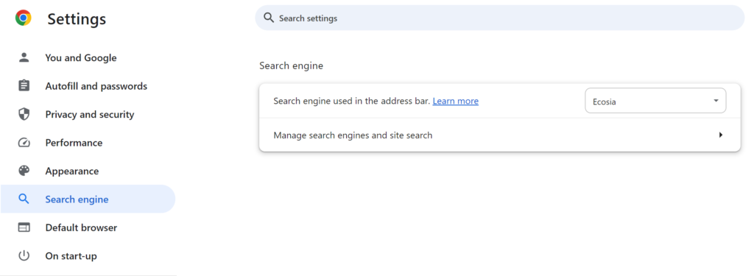Open the Ecosia search engine dropdown
754x276 pixels.
click(x=655, y=101)
